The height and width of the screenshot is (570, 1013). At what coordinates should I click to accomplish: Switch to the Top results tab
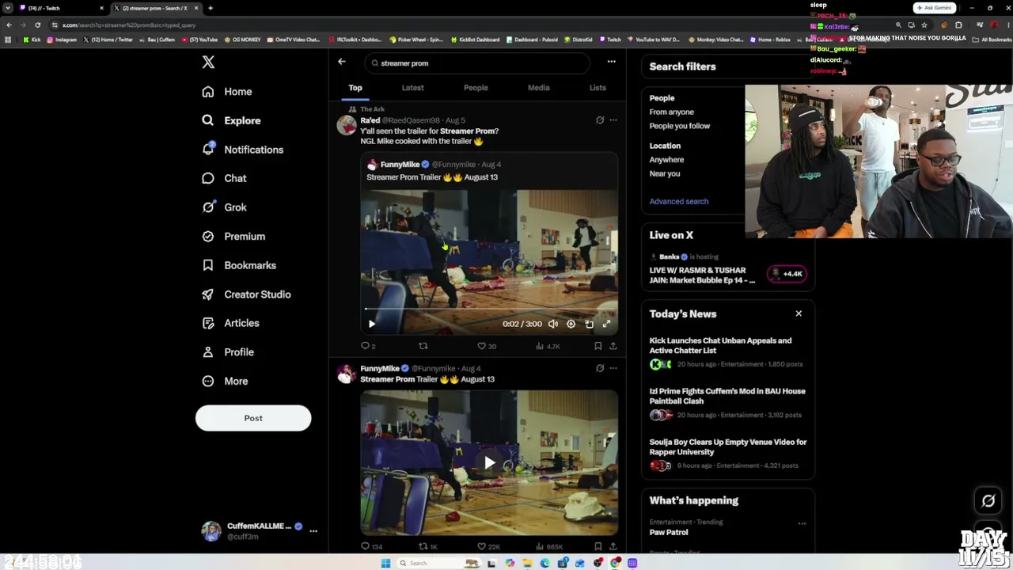355,88
